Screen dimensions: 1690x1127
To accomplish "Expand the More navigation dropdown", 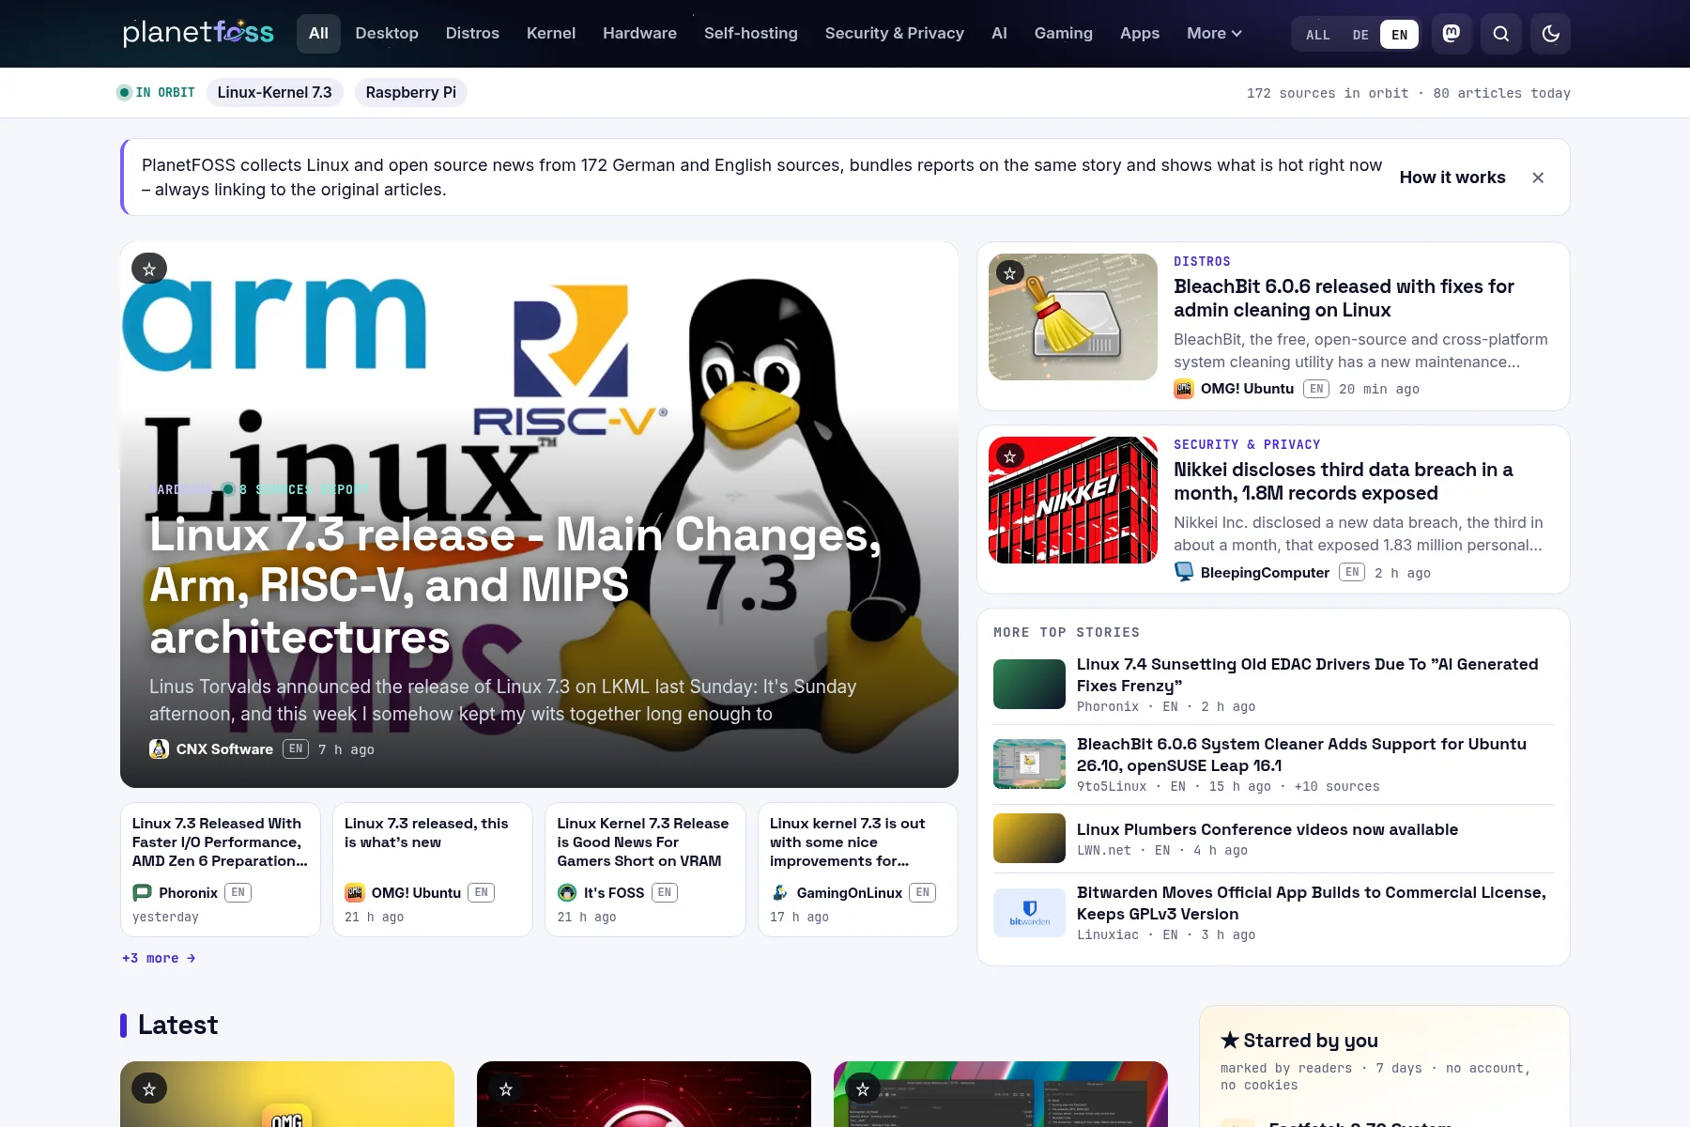I will [x=1214, y=33].
